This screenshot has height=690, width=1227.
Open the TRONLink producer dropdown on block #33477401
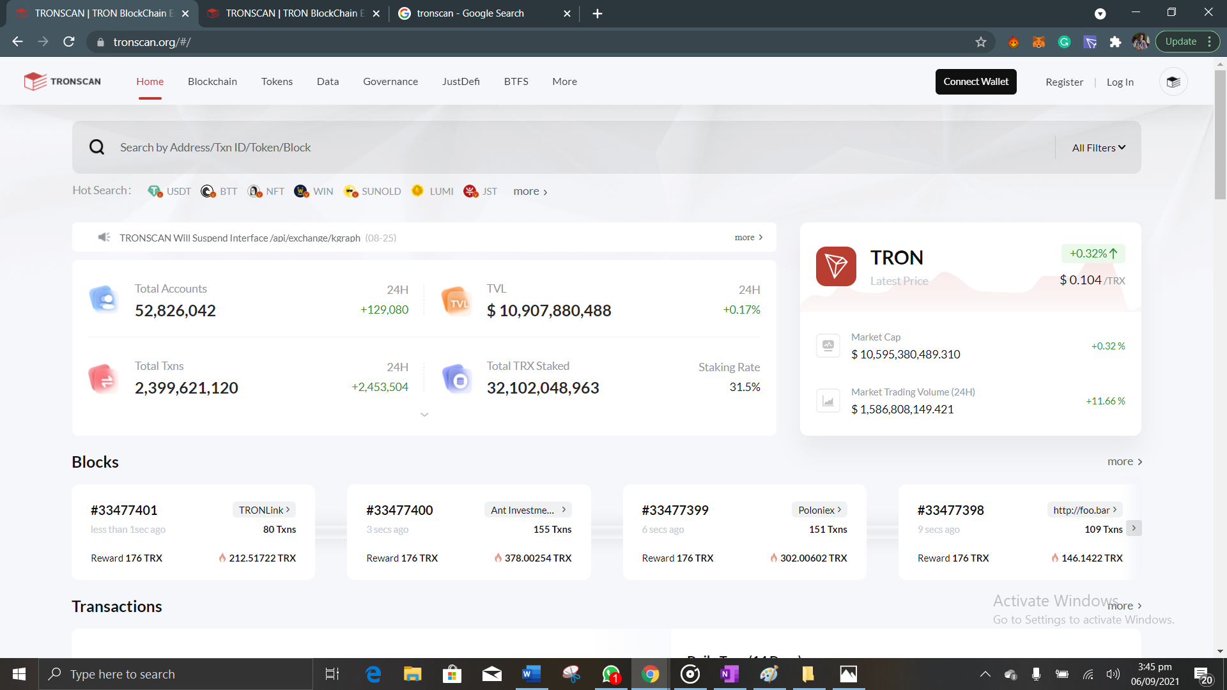(x=264, y=510)
